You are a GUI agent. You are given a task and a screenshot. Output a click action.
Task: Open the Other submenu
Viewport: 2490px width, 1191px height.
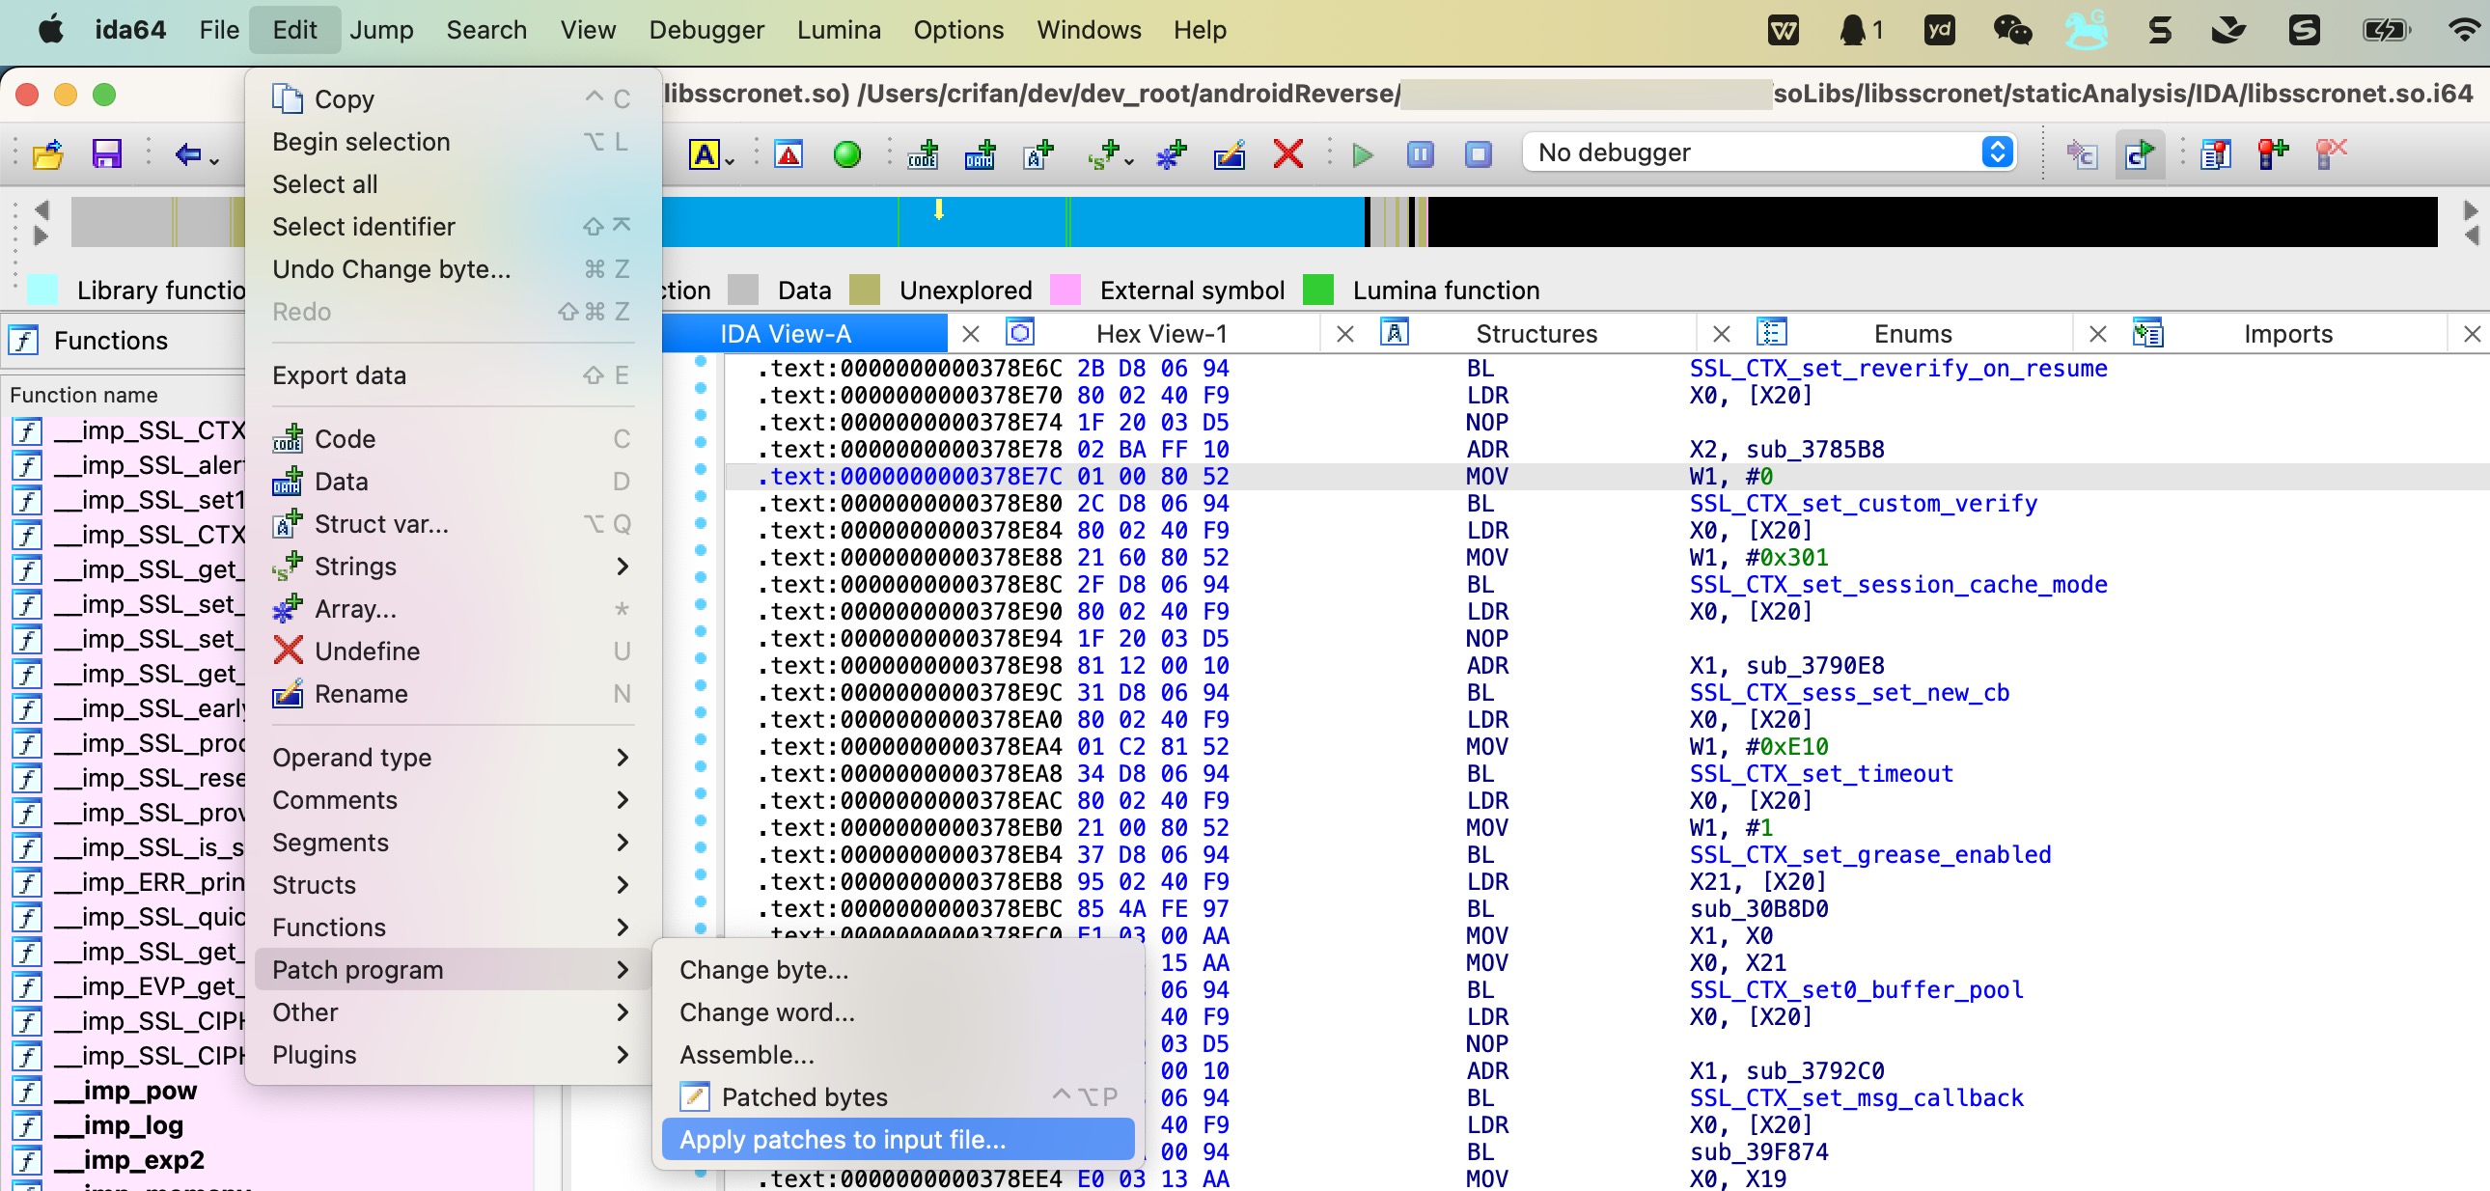pyautogui.click(x=453, y=1012)
